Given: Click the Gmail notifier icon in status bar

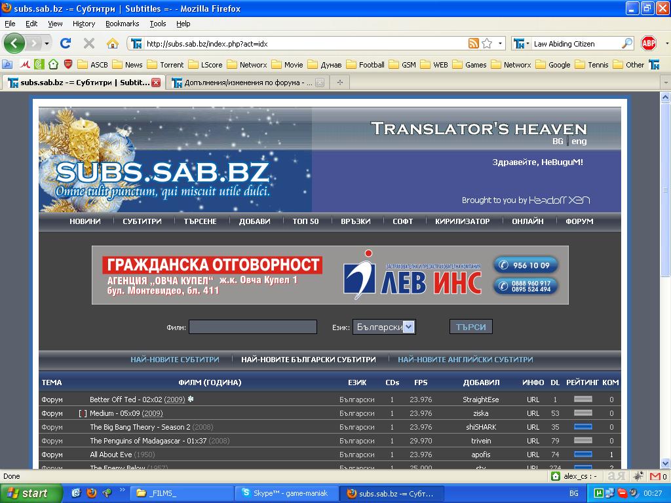Looking at the screenshot, I should pyautogui.click(x=655, y=476).
